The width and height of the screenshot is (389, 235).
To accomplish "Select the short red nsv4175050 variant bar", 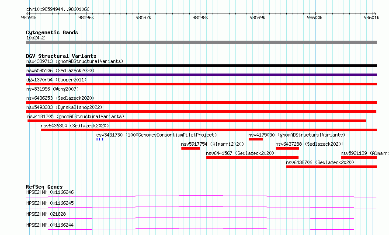I will (x=256, y=139).
